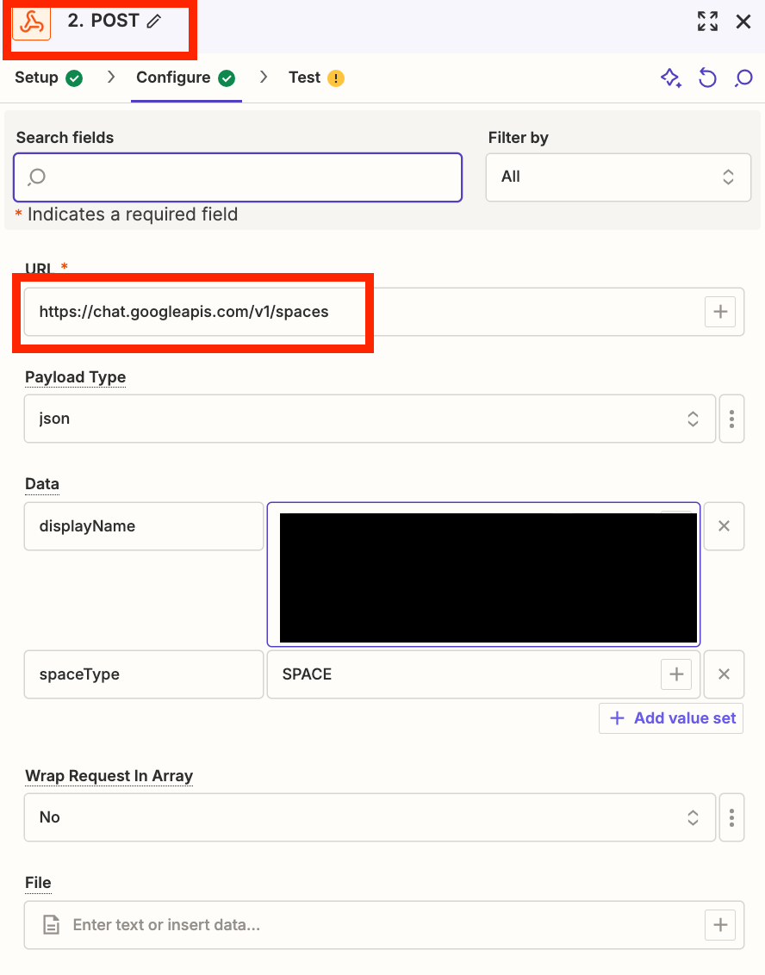Open Wrap Request In Array three-dot menu

pyautogui.click(x=731, y=817)
